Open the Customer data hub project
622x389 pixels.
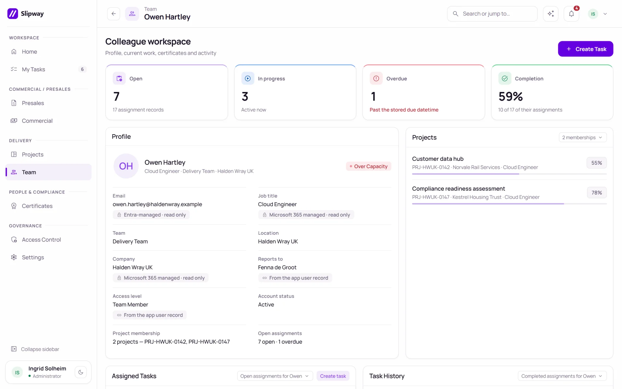coord(438,159)
